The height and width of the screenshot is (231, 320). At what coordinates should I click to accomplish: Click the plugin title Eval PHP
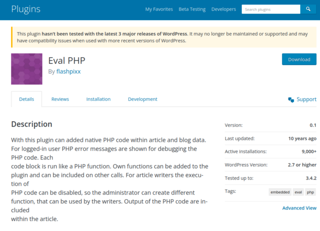66,61
